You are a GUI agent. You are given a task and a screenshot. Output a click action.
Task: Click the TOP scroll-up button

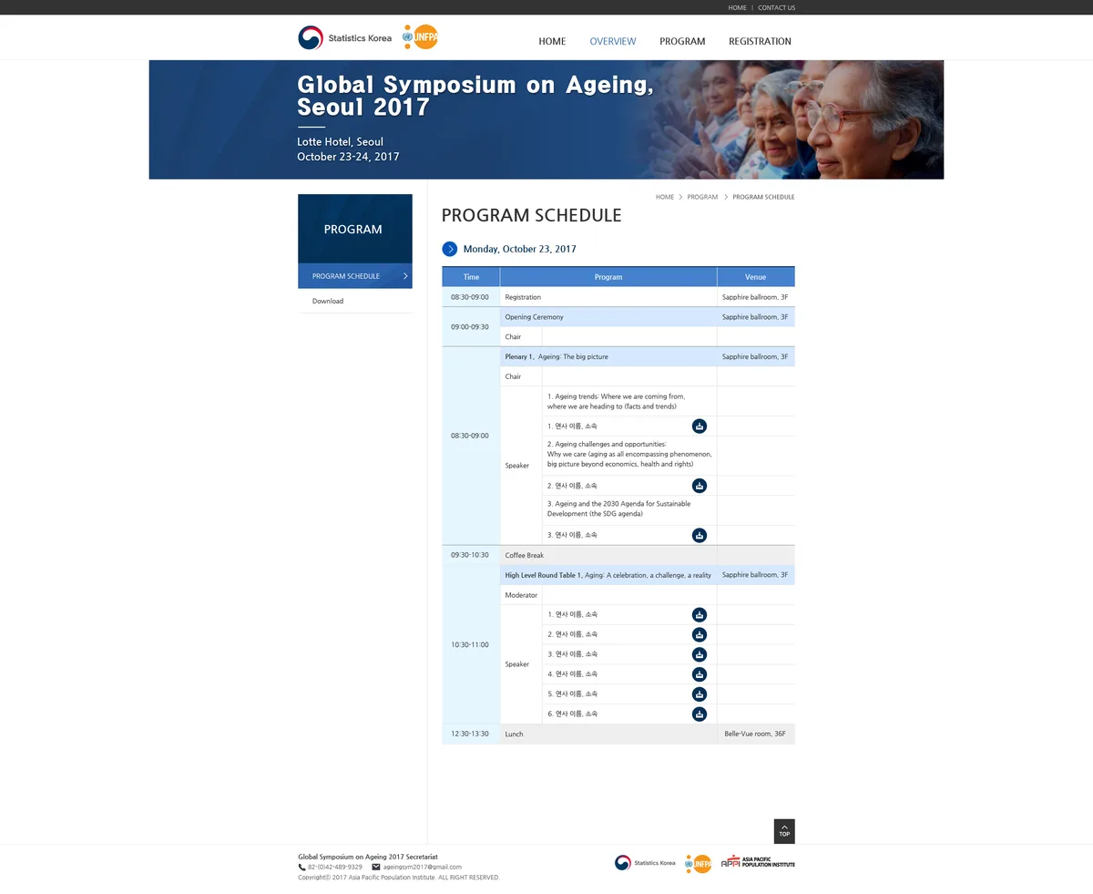click(784, 831)
